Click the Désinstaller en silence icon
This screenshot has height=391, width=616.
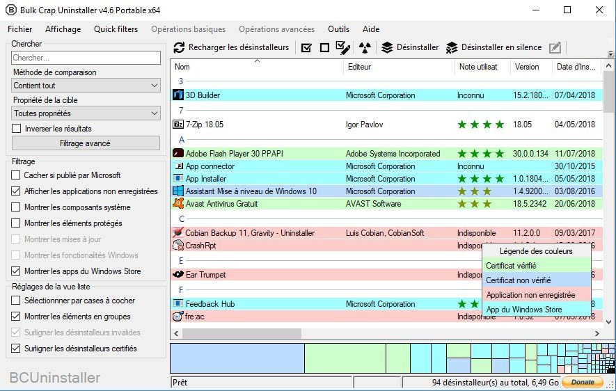click(451, 47)
